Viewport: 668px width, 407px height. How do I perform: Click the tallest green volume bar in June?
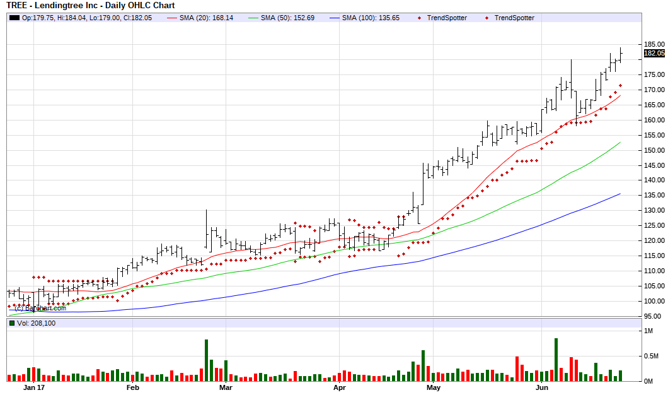(x=556, y=360)
